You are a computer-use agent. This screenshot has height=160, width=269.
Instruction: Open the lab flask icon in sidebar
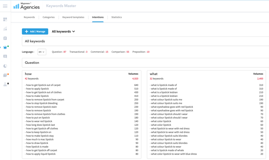point(5,84)
